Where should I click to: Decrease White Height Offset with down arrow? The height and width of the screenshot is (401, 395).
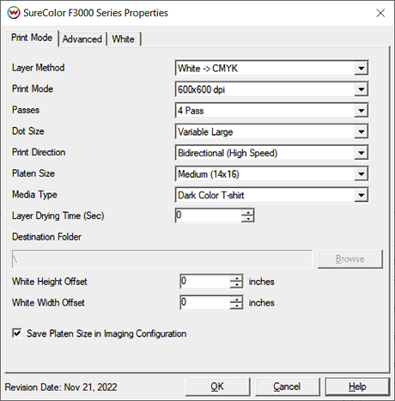[x=236, y=285]
